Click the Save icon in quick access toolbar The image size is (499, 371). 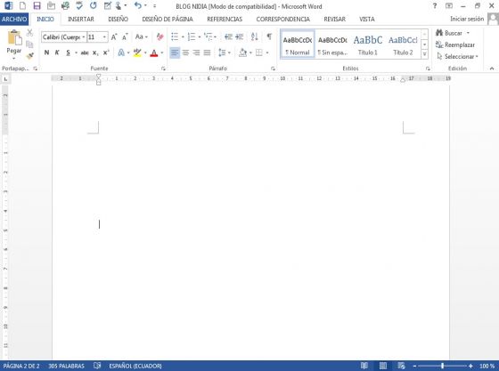[x=37, y=5]
